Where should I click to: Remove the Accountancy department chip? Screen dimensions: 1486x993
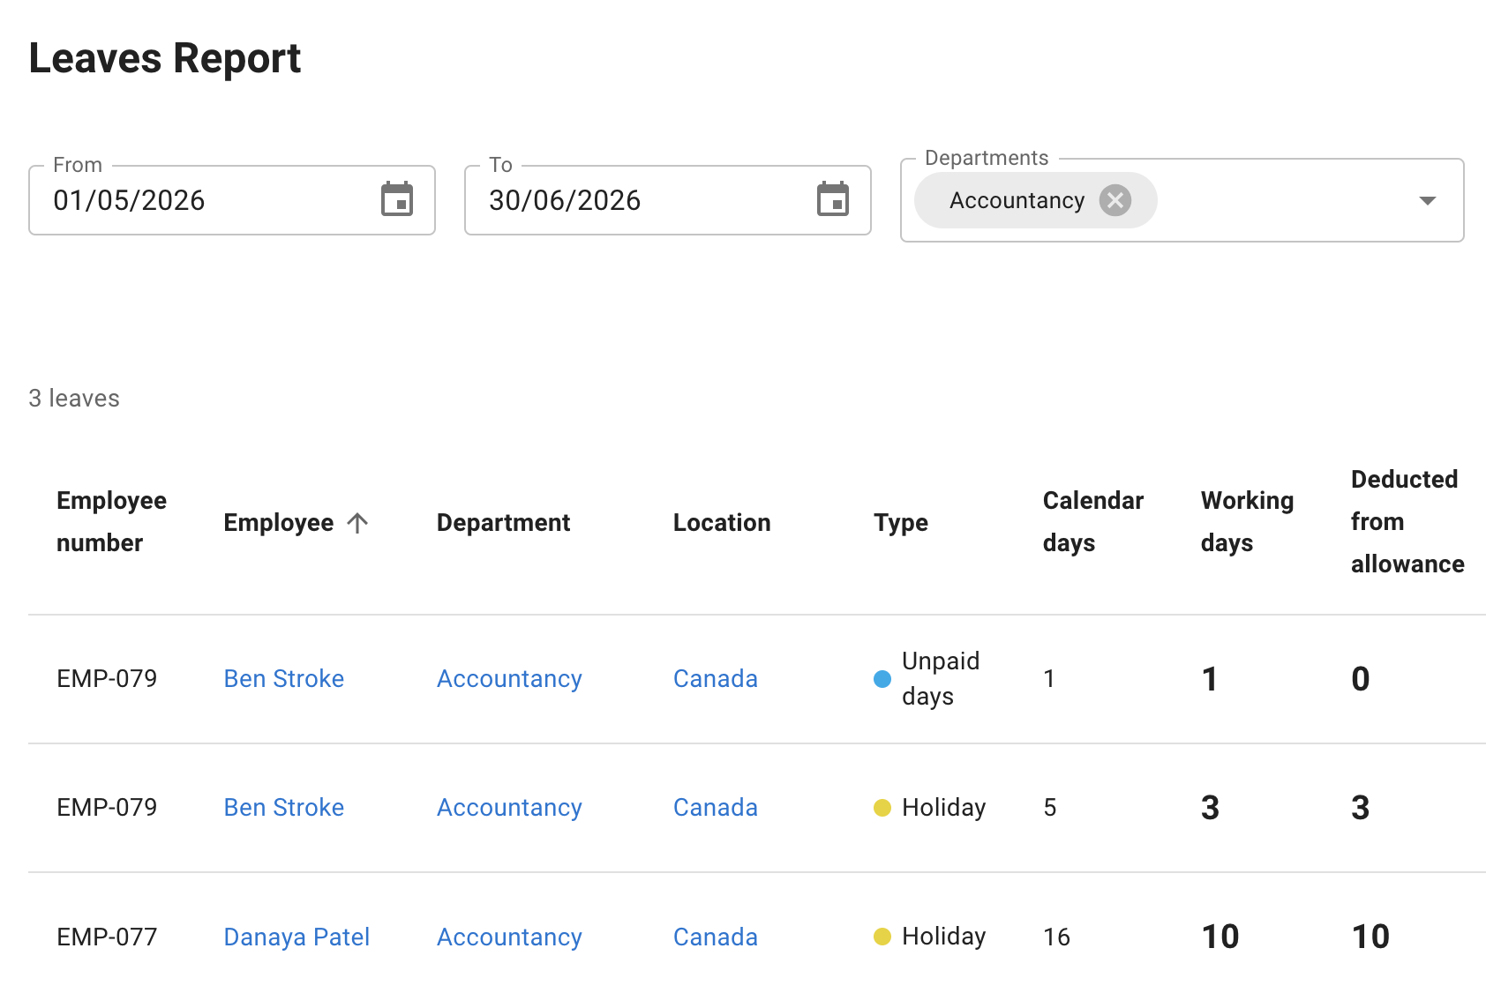pos(1115,200)
